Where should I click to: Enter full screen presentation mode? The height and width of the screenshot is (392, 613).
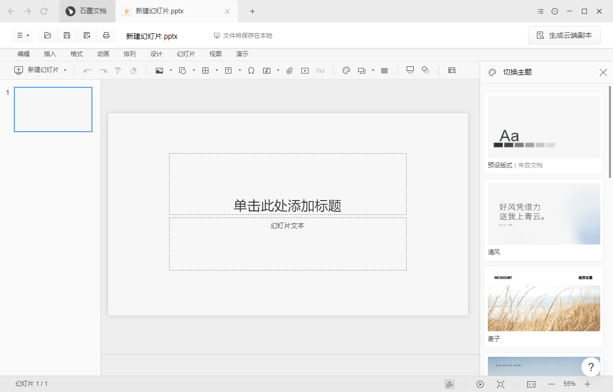click(501, 384)
